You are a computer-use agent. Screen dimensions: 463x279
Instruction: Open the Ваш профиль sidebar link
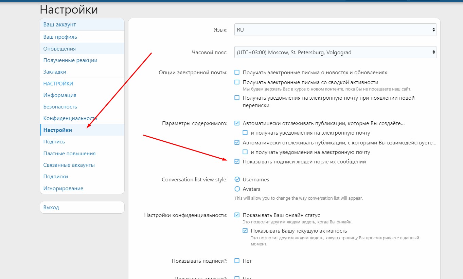(x=60, y=37)
